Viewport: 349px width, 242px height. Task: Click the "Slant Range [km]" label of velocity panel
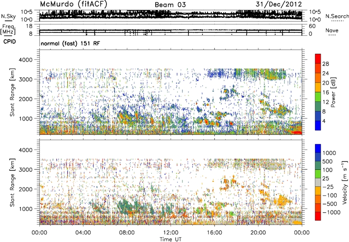pos(12,183)
